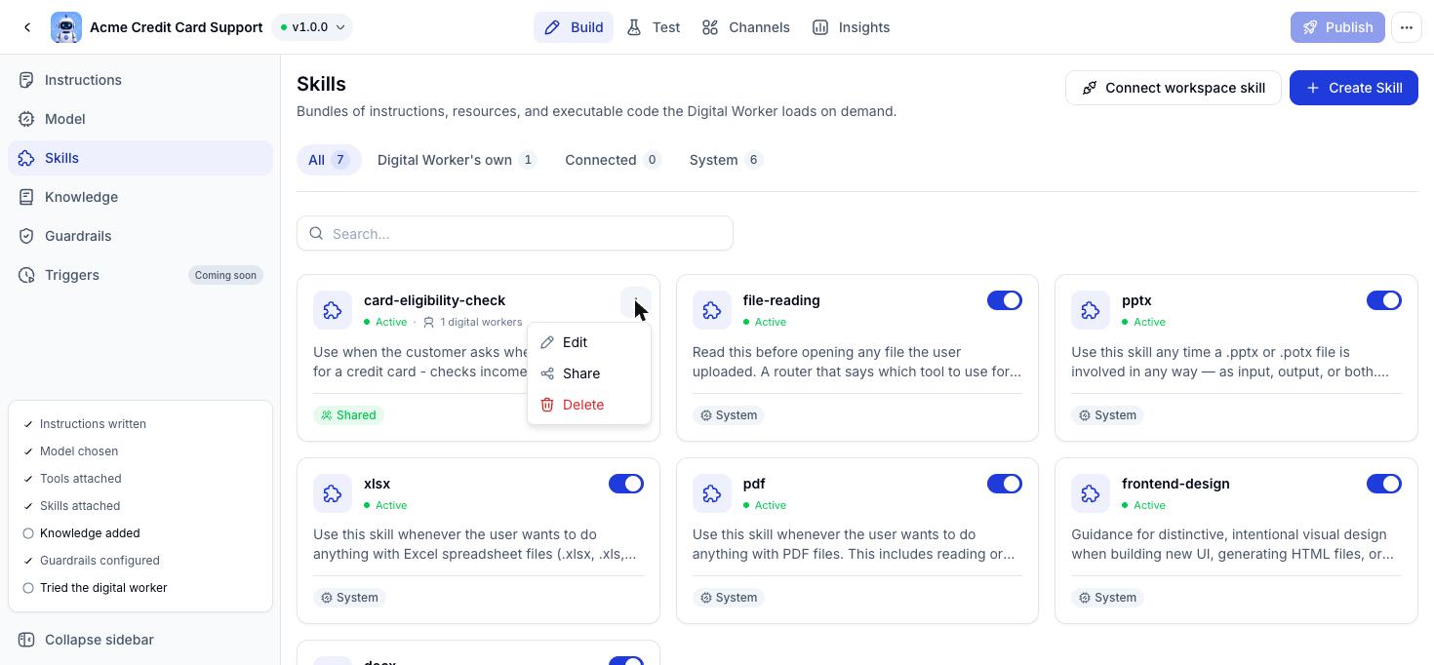Image resolution: width=1434 pixels, height=665 pixels.
Task: Click the card-eligibility-check puzzle icon
Action: [x=333, y=310]
